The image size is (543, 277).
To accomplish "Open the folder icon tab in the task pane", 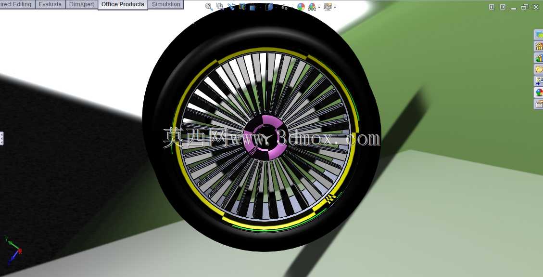I will (539, 69).
